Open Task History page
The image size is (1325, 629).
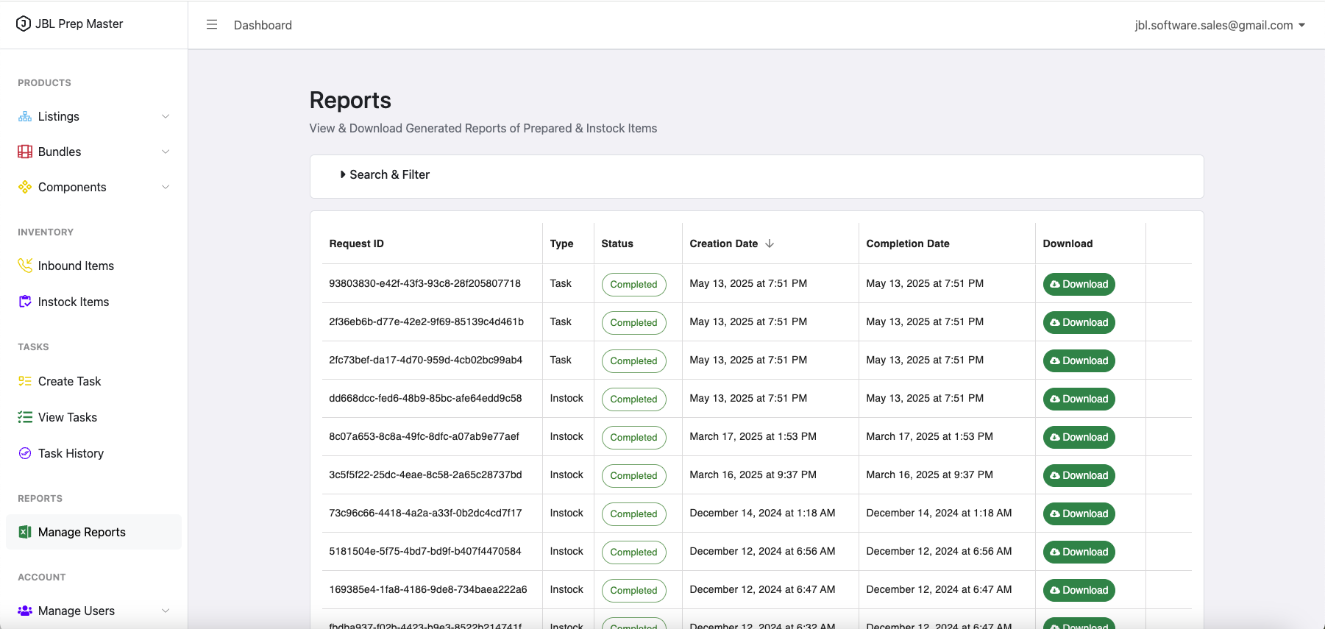[93, 453]
